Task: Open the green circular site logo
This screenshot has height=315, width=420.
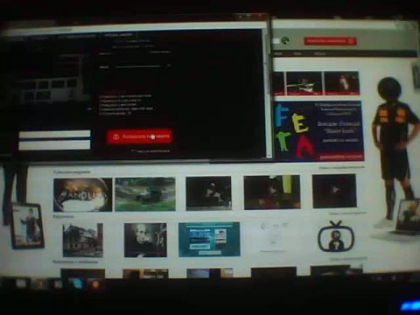Action: (x=284, y=41)
